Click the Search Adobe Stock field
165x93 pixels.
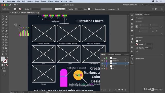[153, 5]
